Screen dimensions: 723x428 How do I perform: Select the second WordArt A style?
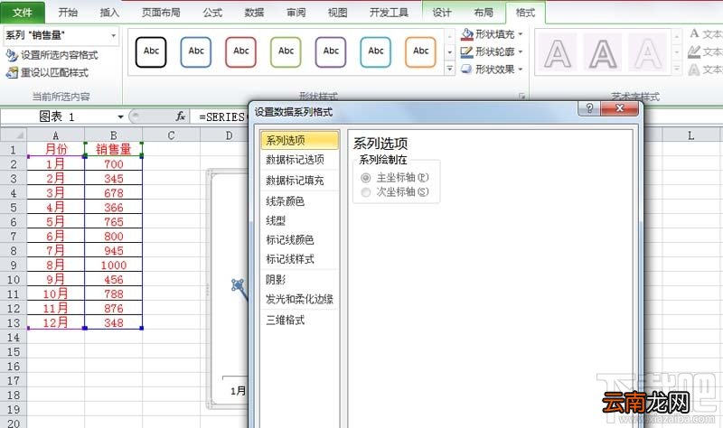pos(602,52)
